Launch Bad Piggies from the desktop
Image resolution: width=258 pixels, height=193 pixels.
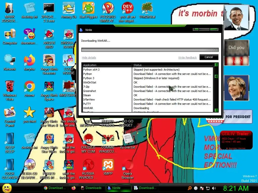pos(88,11)
